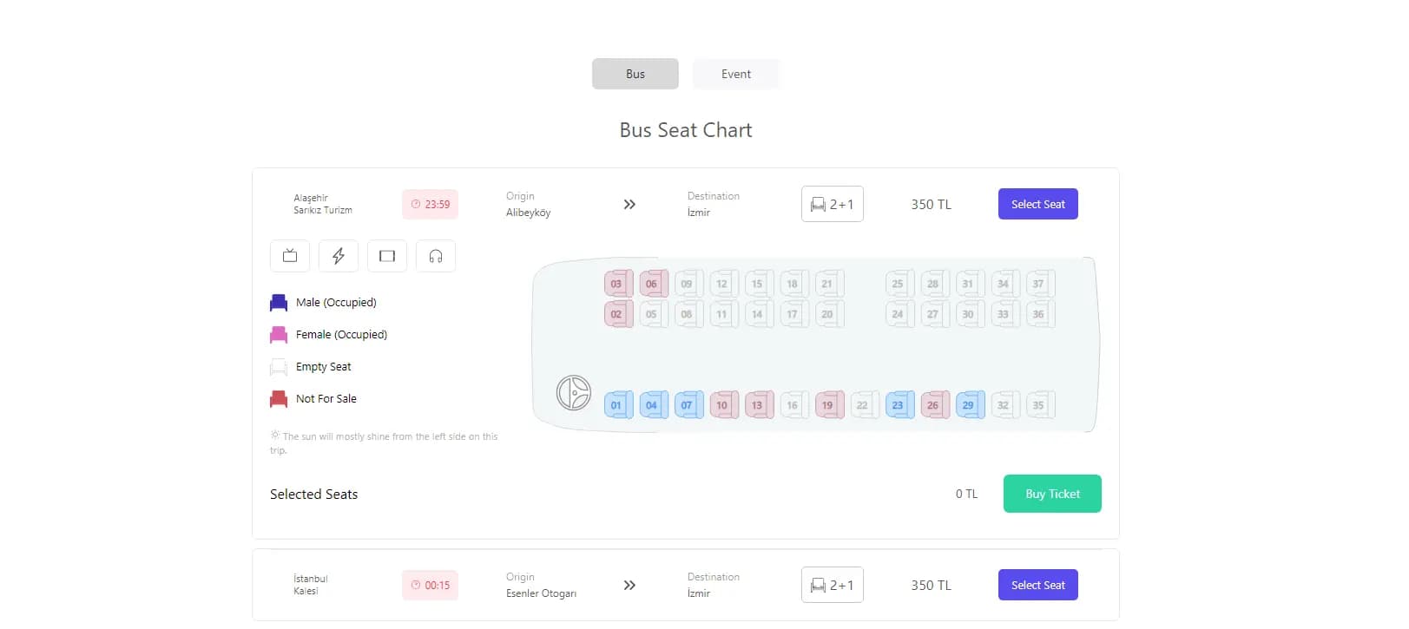1409x629 pixels.
Task: Select empty seat 28
Action: [934, 284]
